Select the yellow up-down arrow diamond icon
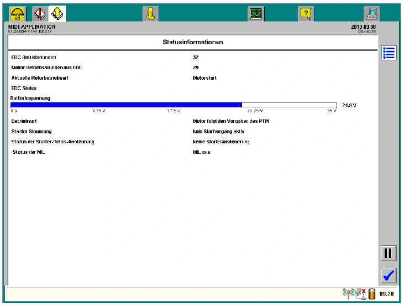The height and width of the screenshot is (306, 404). pyautogui.click(x=57, y=13)
